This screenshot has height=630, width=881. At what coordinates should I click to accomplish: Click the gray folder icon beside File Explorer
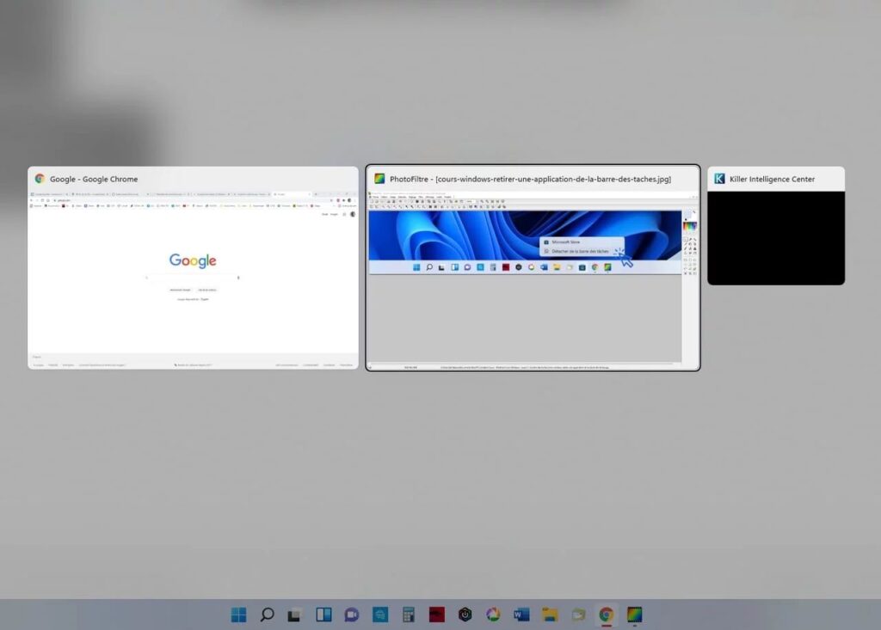click(578, 615)
